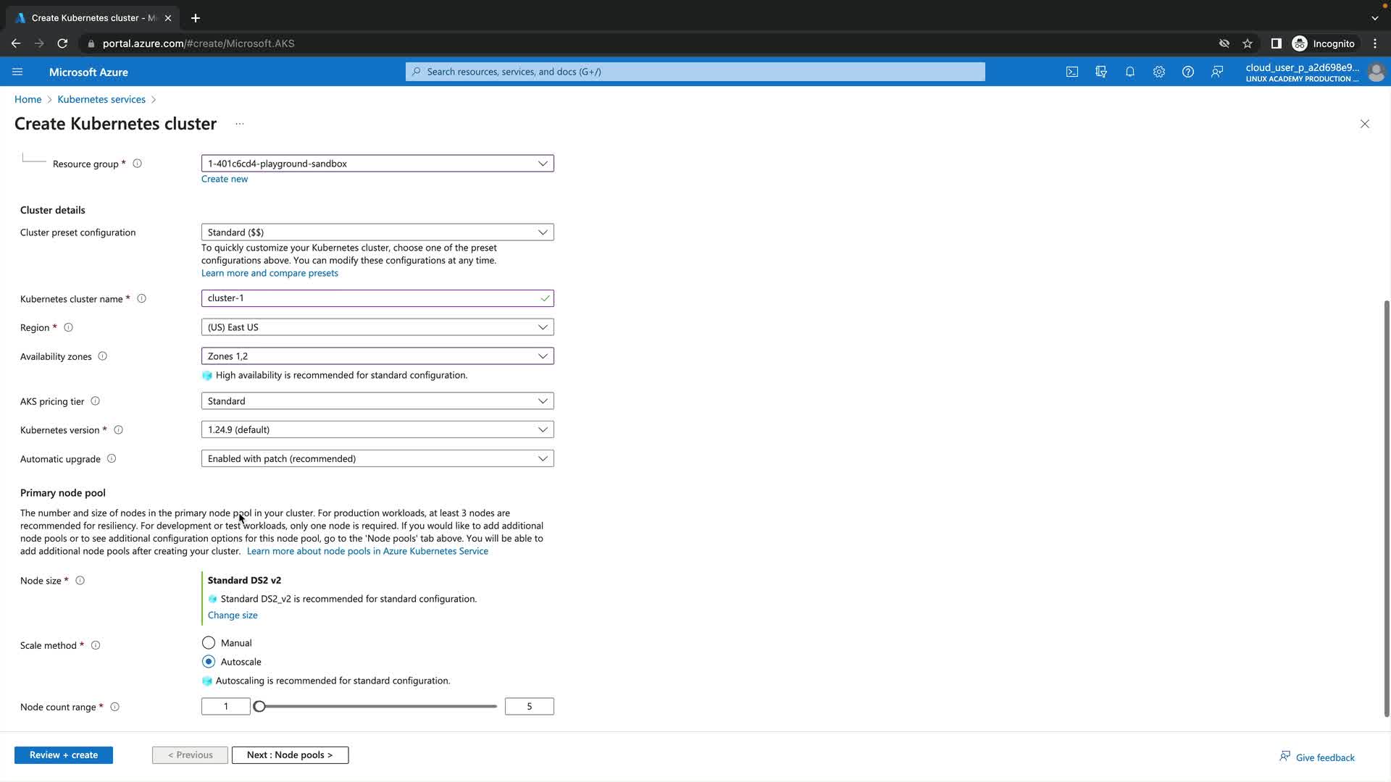Open the Availability zones dropdown
1391x782 pixels.
tap(377, 356)
